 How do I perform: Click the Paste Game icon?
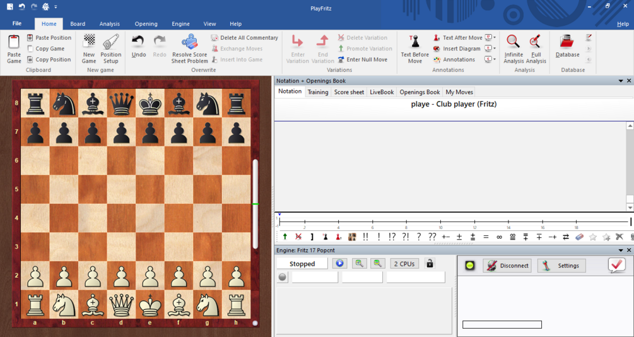pos(14,42)
